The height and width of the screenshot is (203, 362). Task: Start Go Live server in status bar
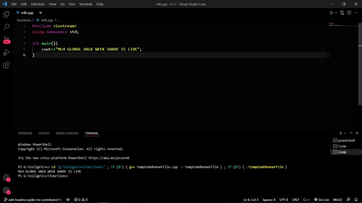[322, 200]
